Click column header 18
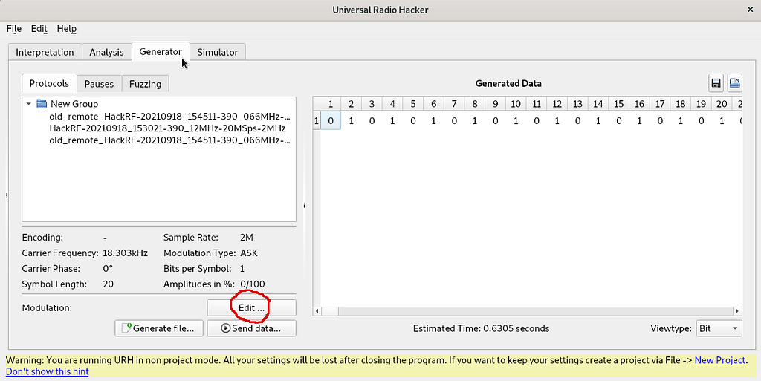This screenshot has width=761, height=381. pyautogui.click(x=681, y=104)
